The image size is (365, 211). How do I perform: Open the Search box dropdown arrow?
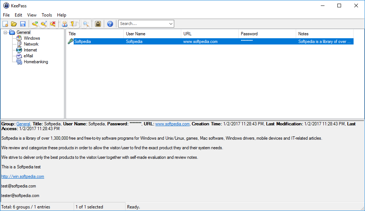point(171,24)
